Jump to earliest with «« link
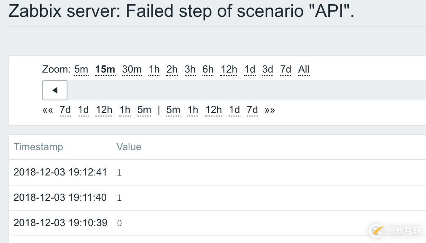This screenshot has width=426, height=243. 48,110
